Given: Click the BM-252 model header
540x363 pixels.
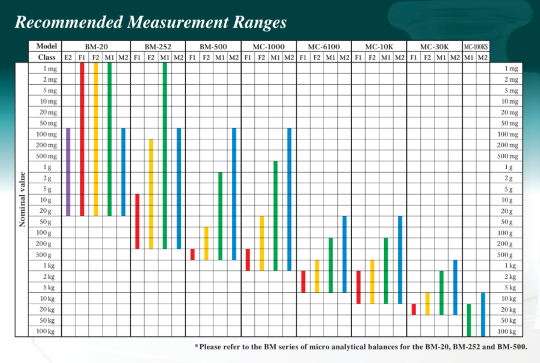Looking at the screenshot, I should (x=158, y=46).
